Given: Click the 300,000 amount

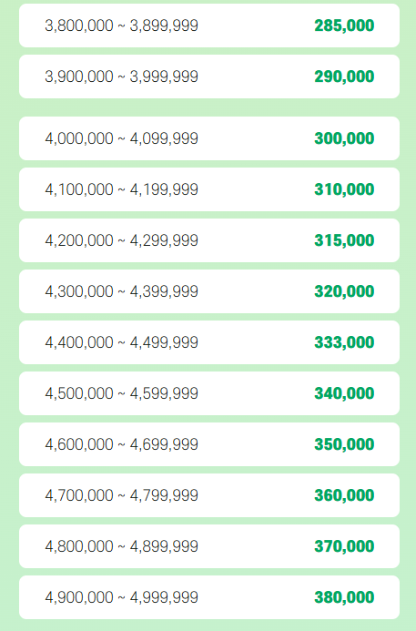Looking at the screenshot, I should 344,138.
